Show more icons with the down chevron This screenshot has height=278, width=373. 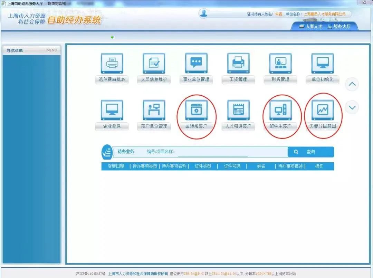click(352, 107)
